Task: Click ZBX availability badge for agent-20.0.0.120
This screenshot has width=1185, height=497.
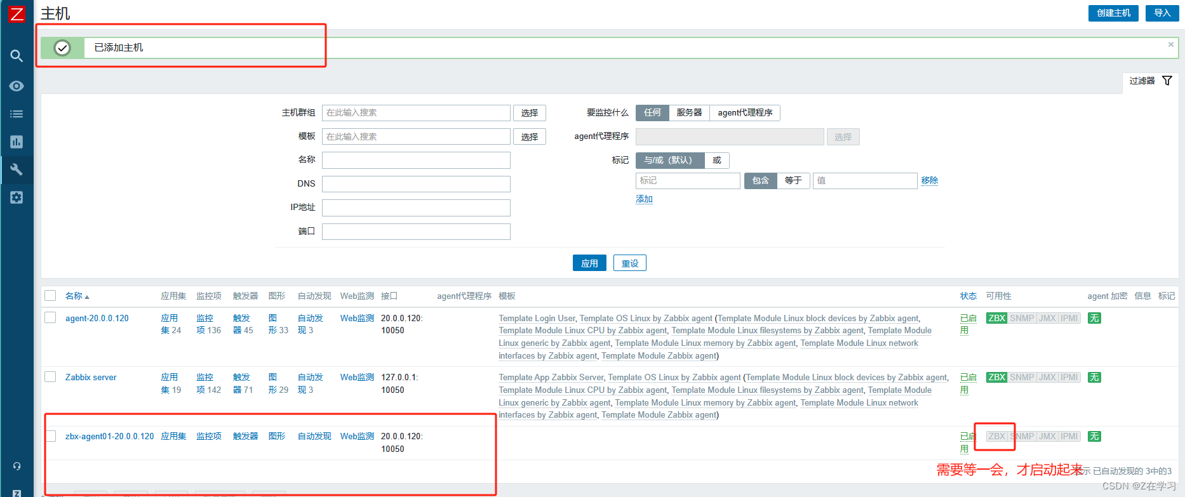Action: click(x=996, y=318)
